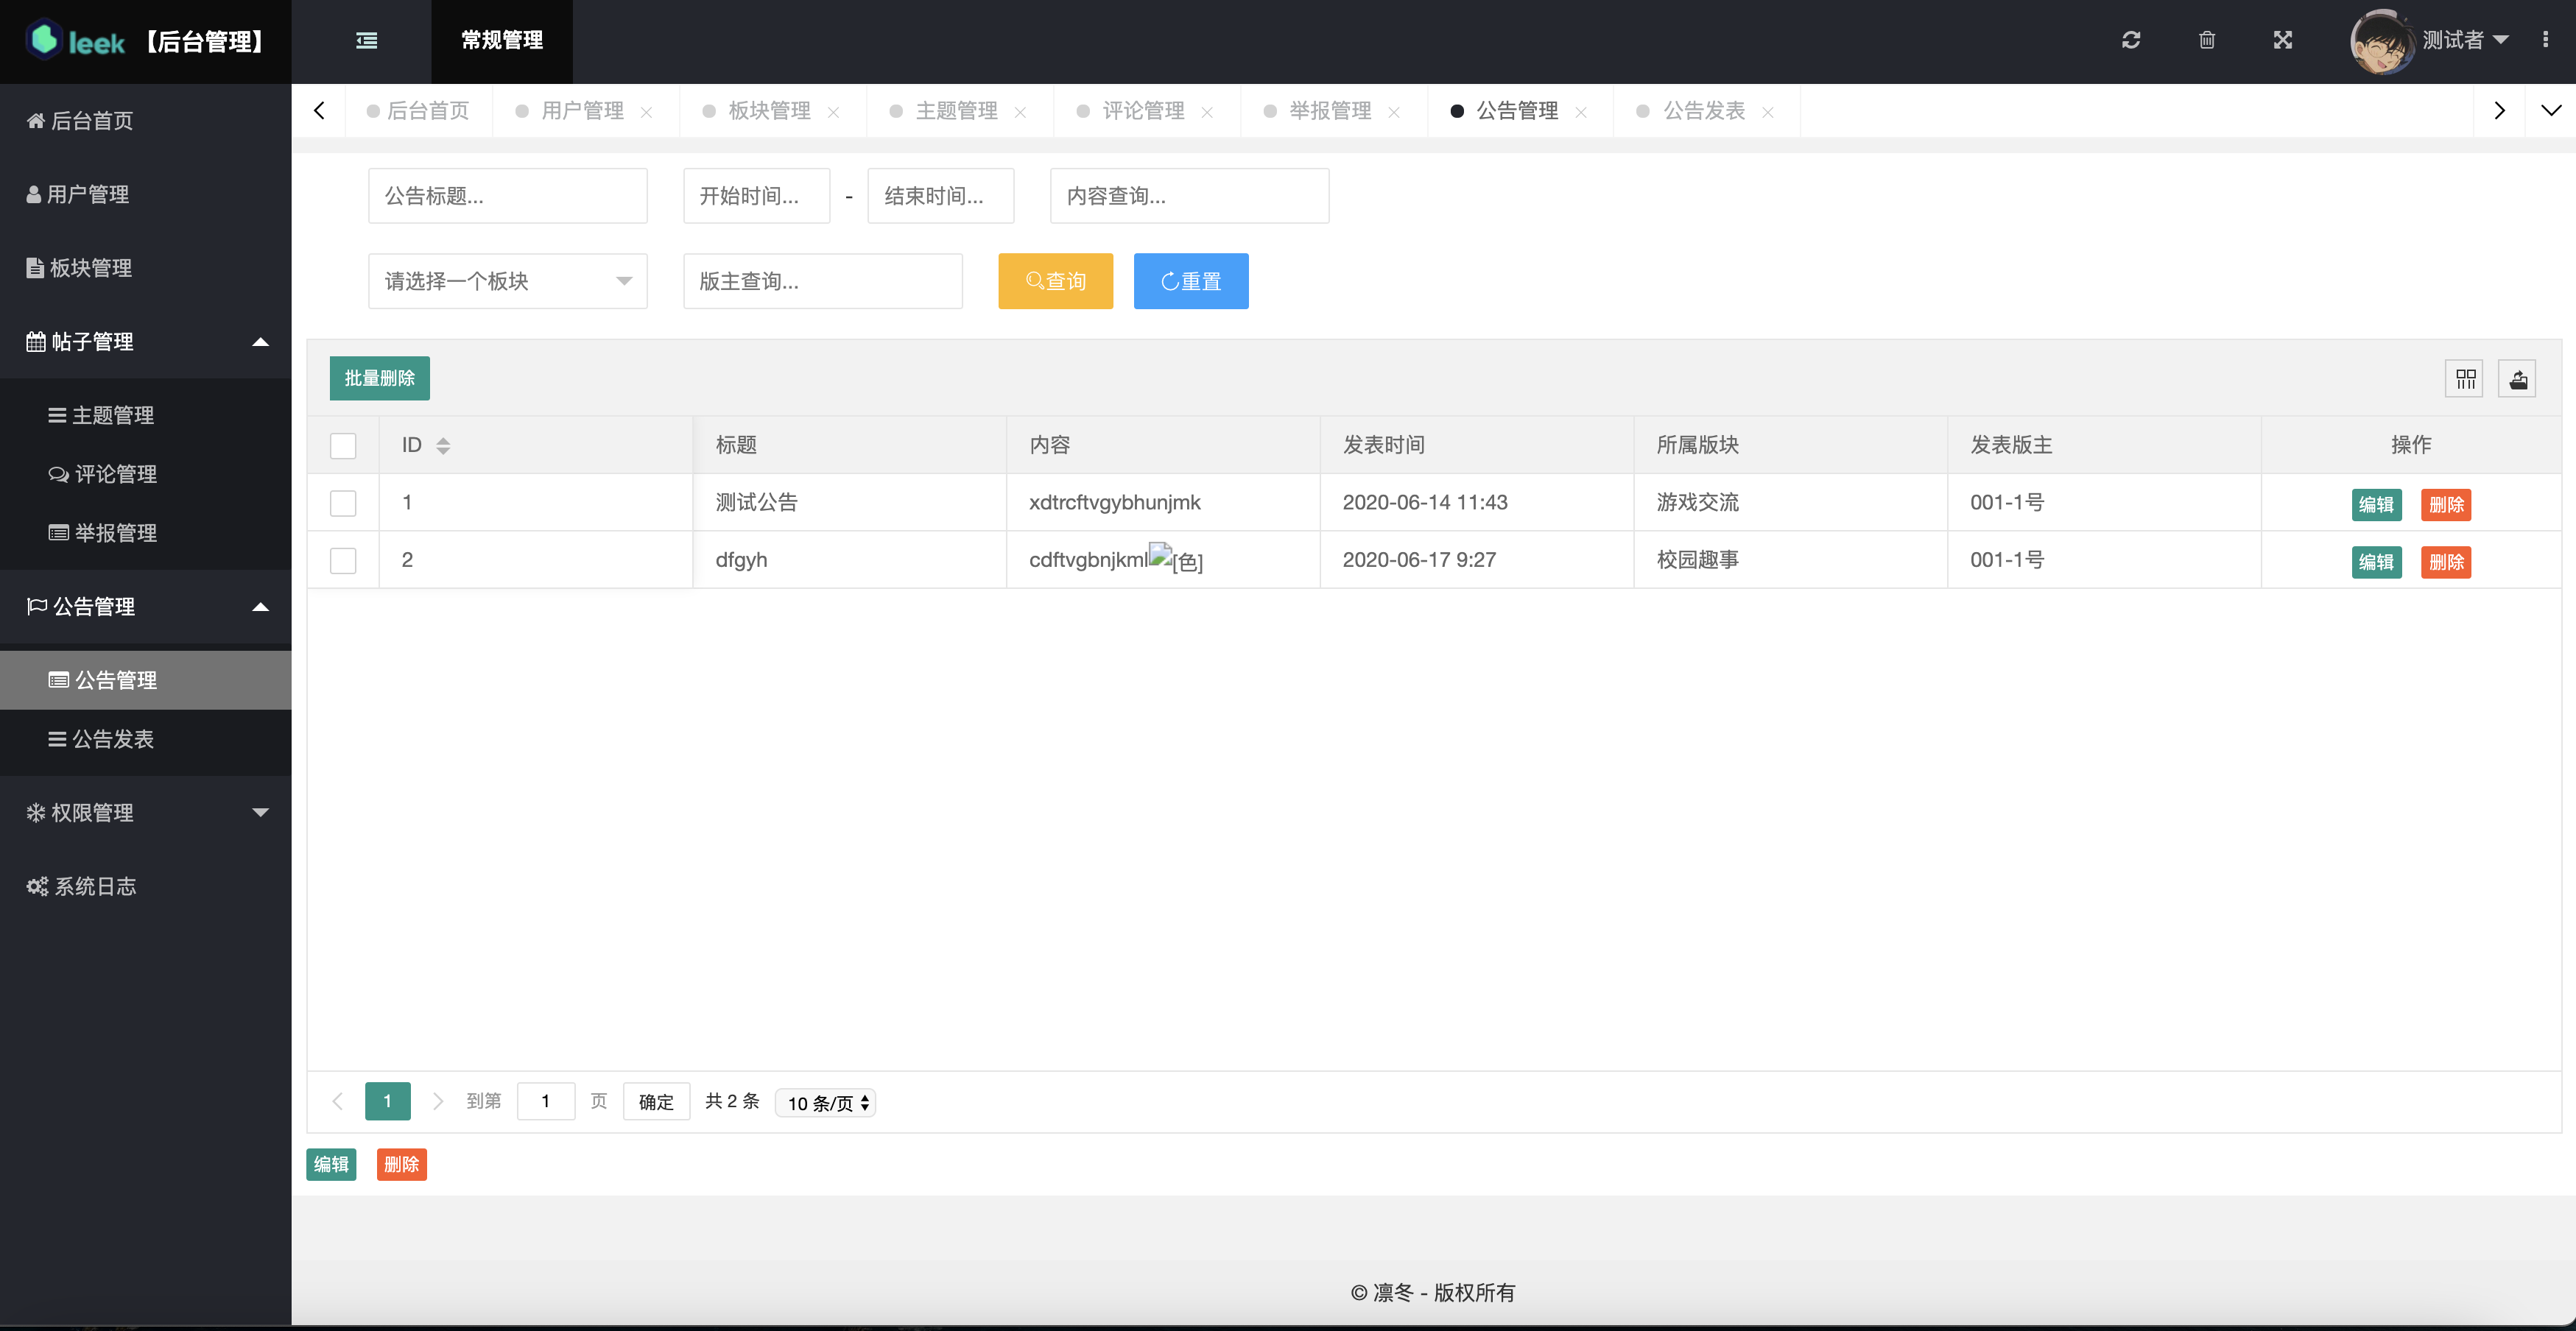Focus the 内容查询 input field
The height and width of the screenshot is (1331, 2576).
(1190, 196)
